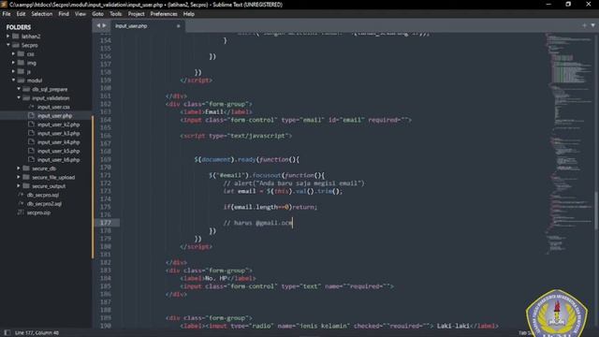
Task: Switch to the input_user.php tab
Action: tap(131, 26)
